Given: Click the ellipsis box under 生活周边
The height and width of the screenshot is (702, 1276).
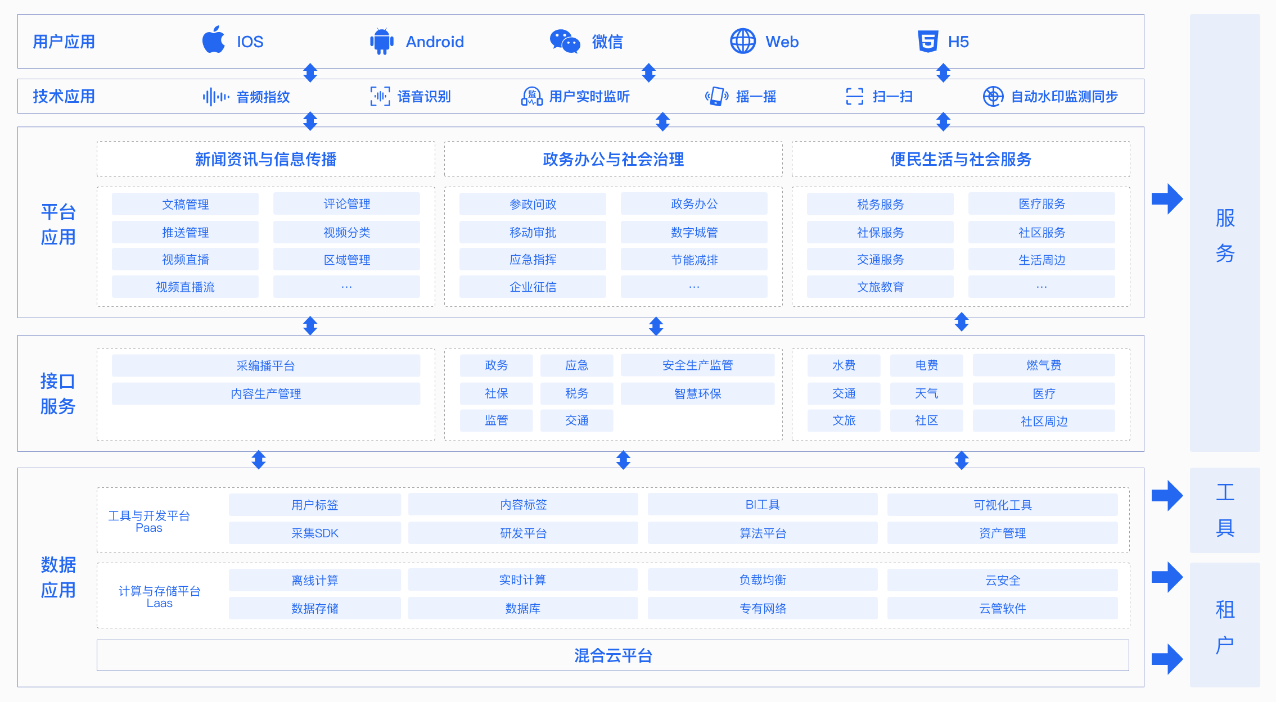Looking at the screenshot, I should click(1041, 287).
